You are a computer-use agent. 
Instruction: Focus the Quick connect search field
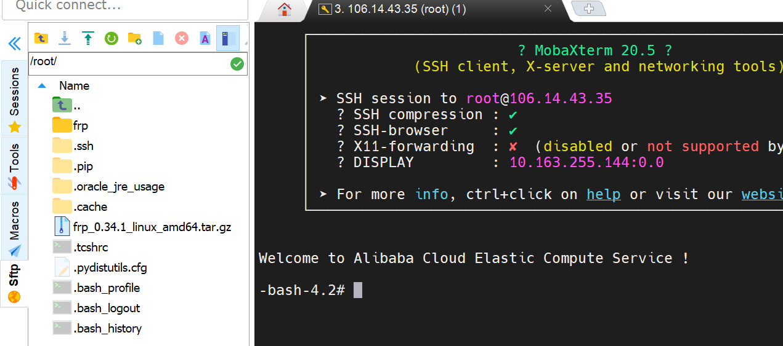tap(125, 7)
